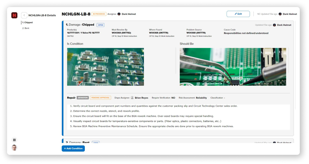
Task: Open the Is Condition circuit board image
Action: click(105, 67)
